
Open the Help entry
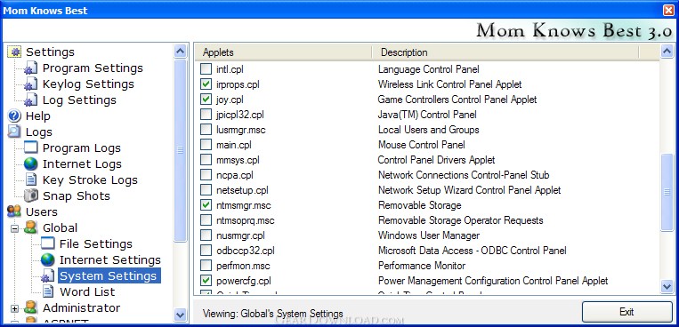click(38, 116)
